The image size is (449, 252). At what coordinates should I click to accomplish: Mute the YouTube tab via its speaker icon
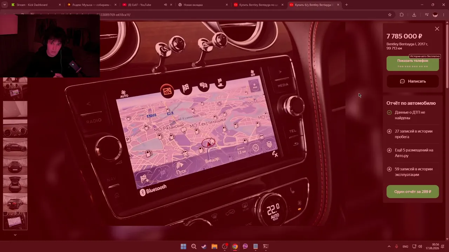165,5
